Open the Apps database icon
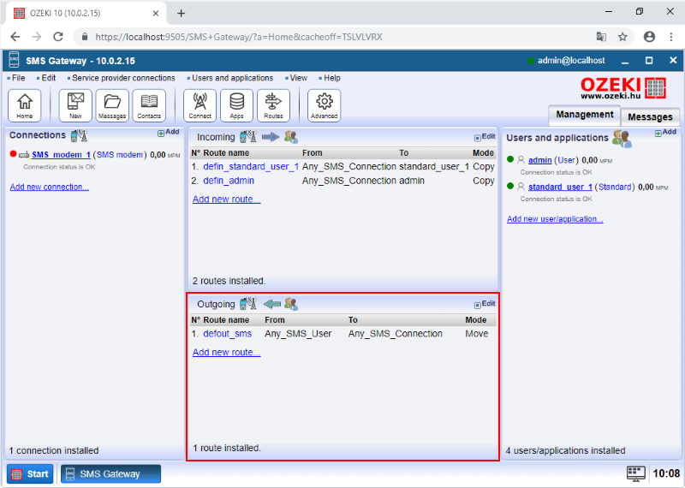 click(x=236, y=105)
